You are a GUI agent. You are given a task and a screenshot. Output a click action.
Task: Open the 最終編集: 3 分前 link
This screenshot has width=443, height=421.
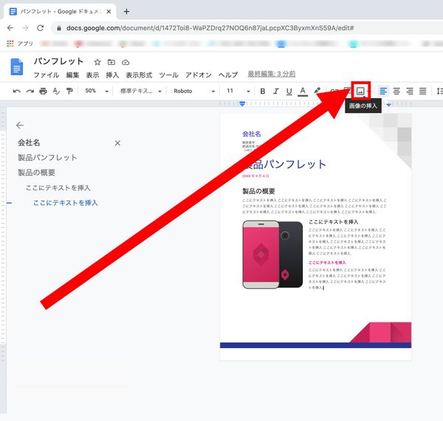pos(272,74)
